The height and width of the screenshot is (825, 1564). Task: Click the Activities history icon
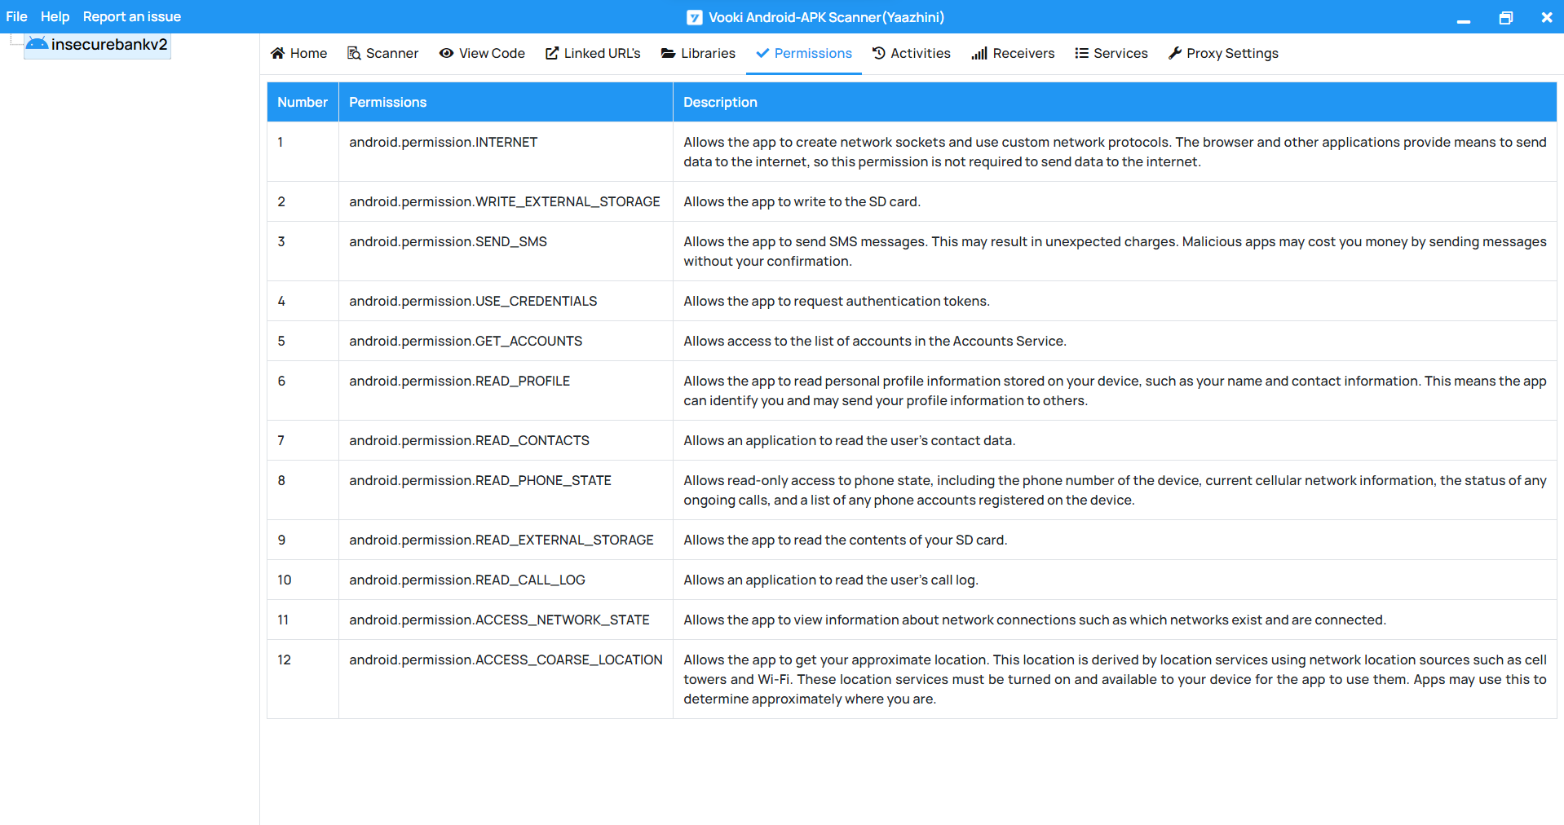pos(878,53)
